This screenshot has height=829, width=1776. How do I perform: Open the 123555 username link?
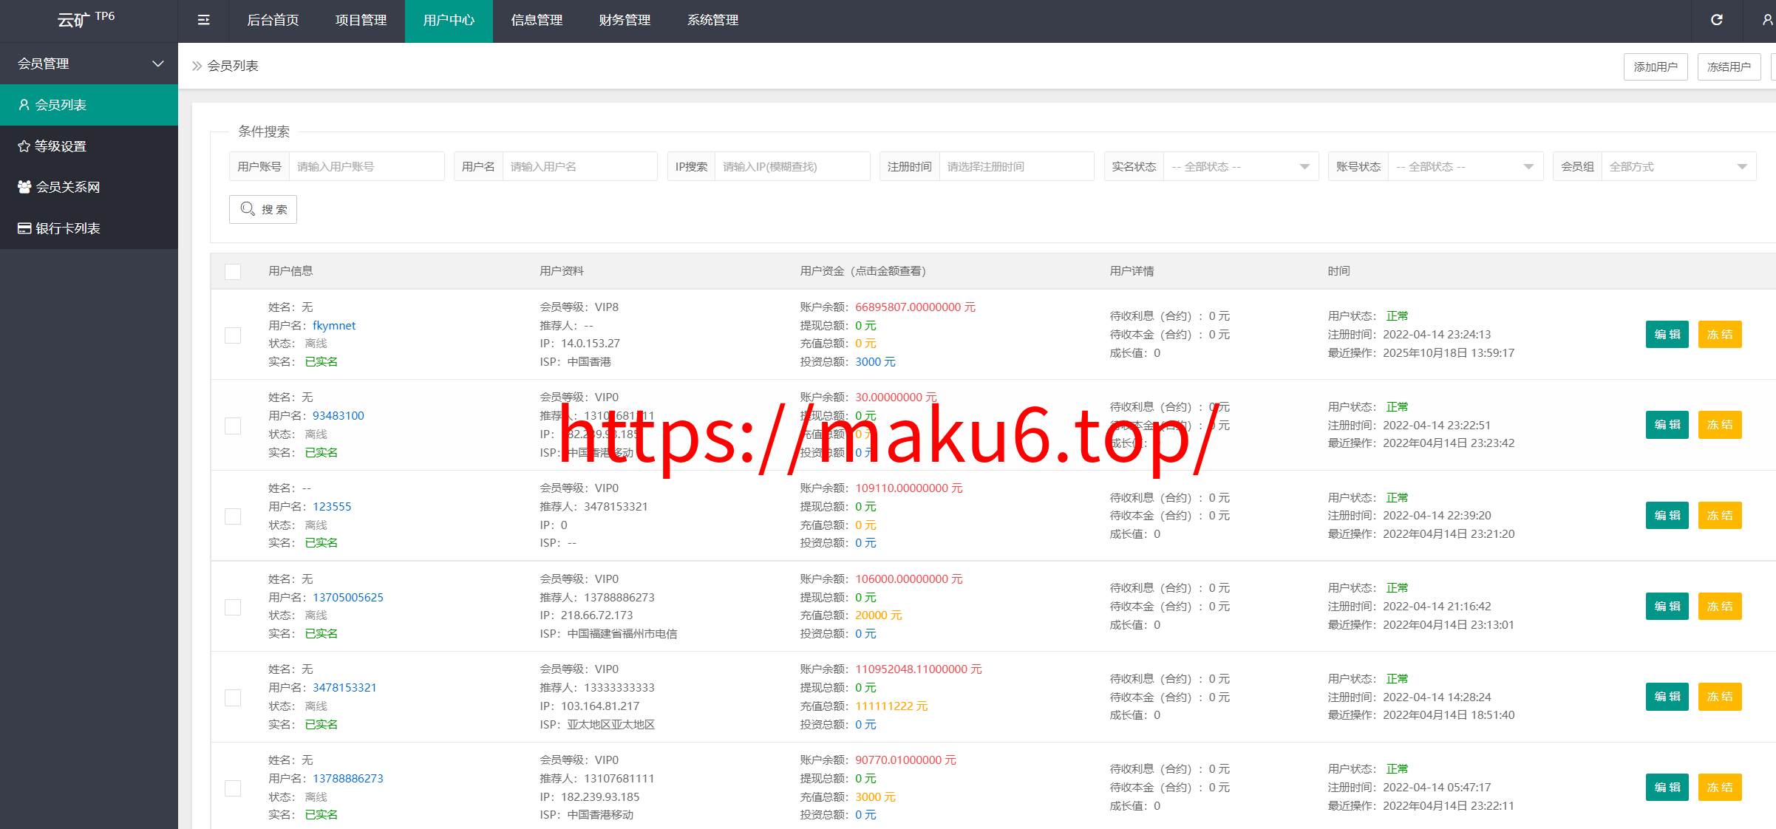tap(332, 506)
